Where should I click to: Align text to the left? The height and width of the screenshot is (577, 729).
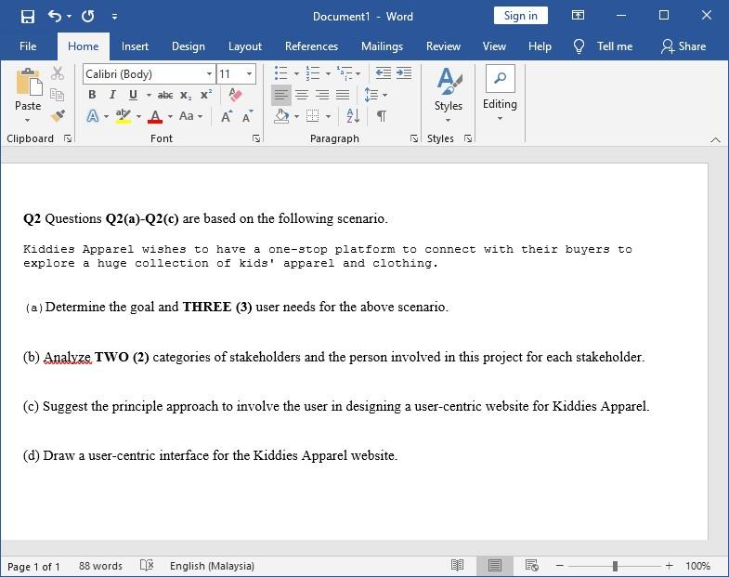[280, 95]
